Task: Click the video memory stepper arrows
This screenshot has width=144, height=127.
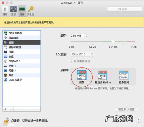Action: [86, 36]
